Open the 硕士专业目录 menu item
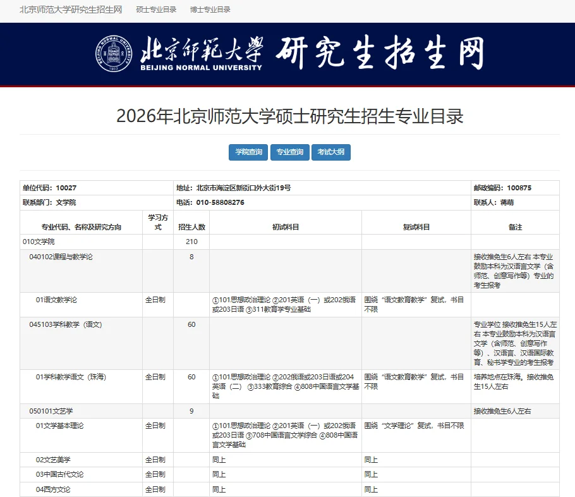Viewport: 575px width, 497px height. pyautogui.click(x=156, y=9)
